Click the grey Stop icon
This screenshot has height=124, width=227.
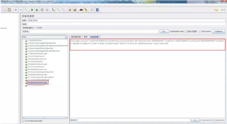(x=42, y=10)
